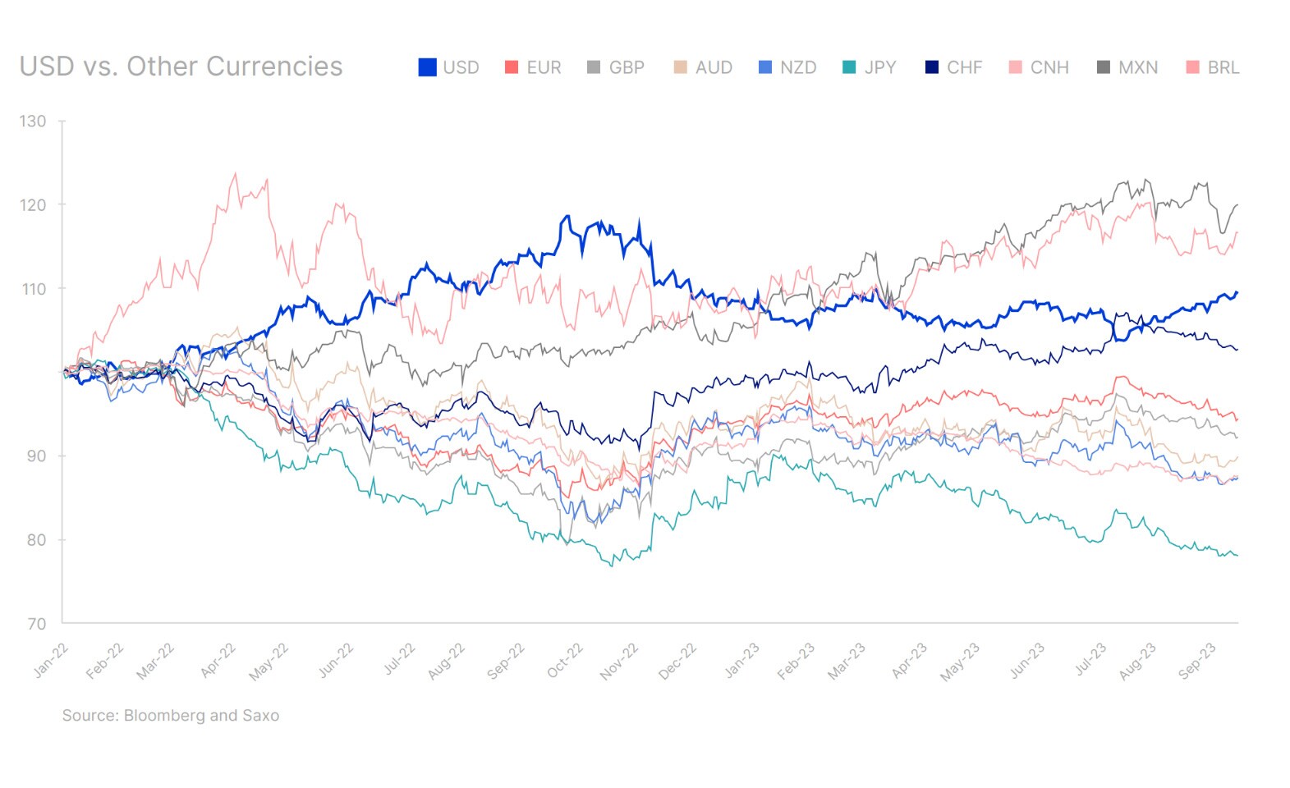Click the JPY teal legend swatch

[849, 67]
